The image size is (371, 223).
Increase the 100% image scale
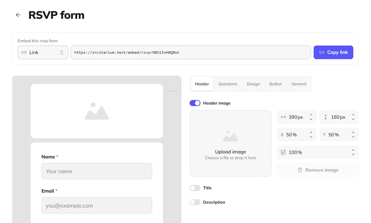[x=353, y=150]
